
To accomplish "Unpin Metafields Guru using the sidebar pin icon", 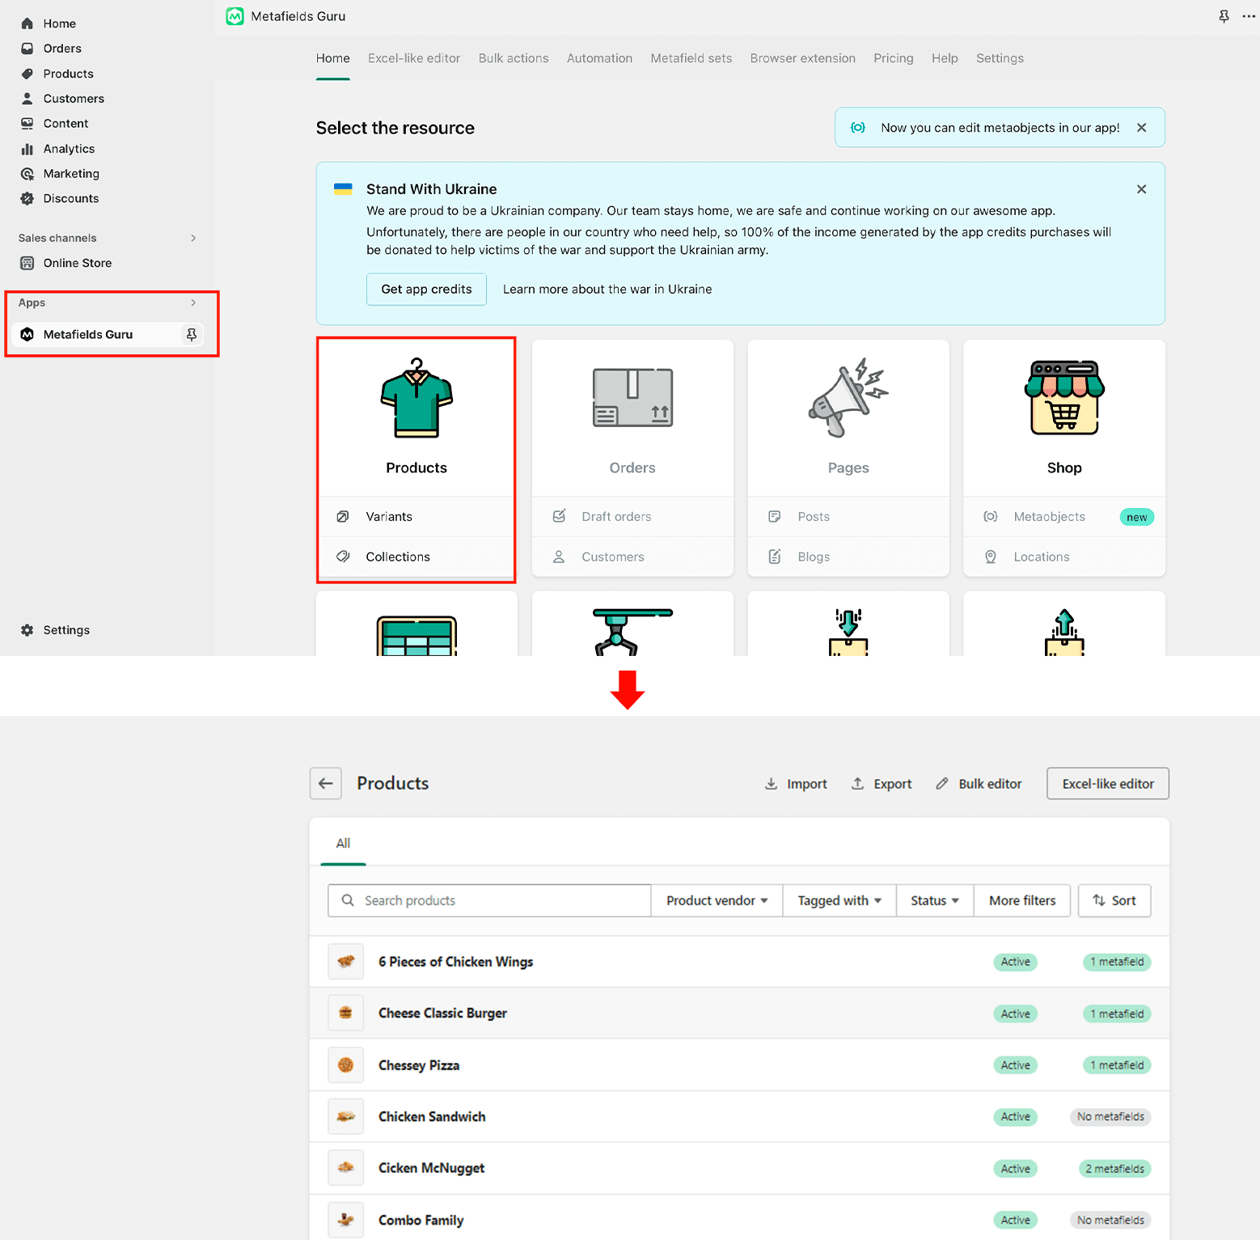I will point(192,334).
